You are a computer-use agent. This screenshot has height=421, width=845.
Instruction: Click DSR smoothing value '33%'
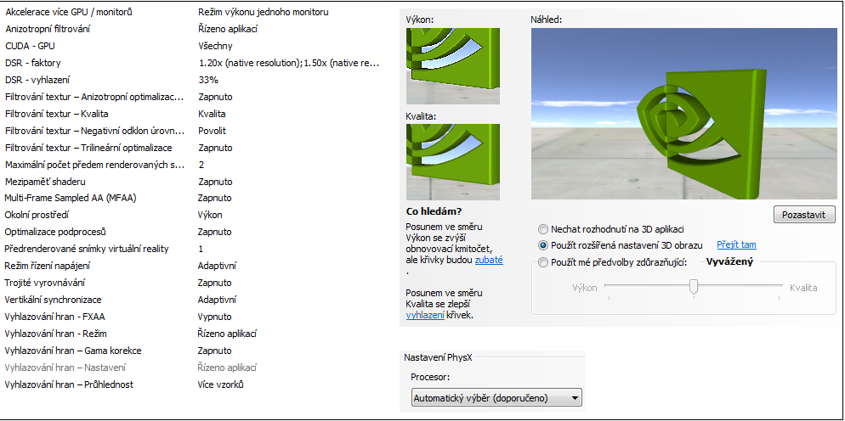coord(208,80)
